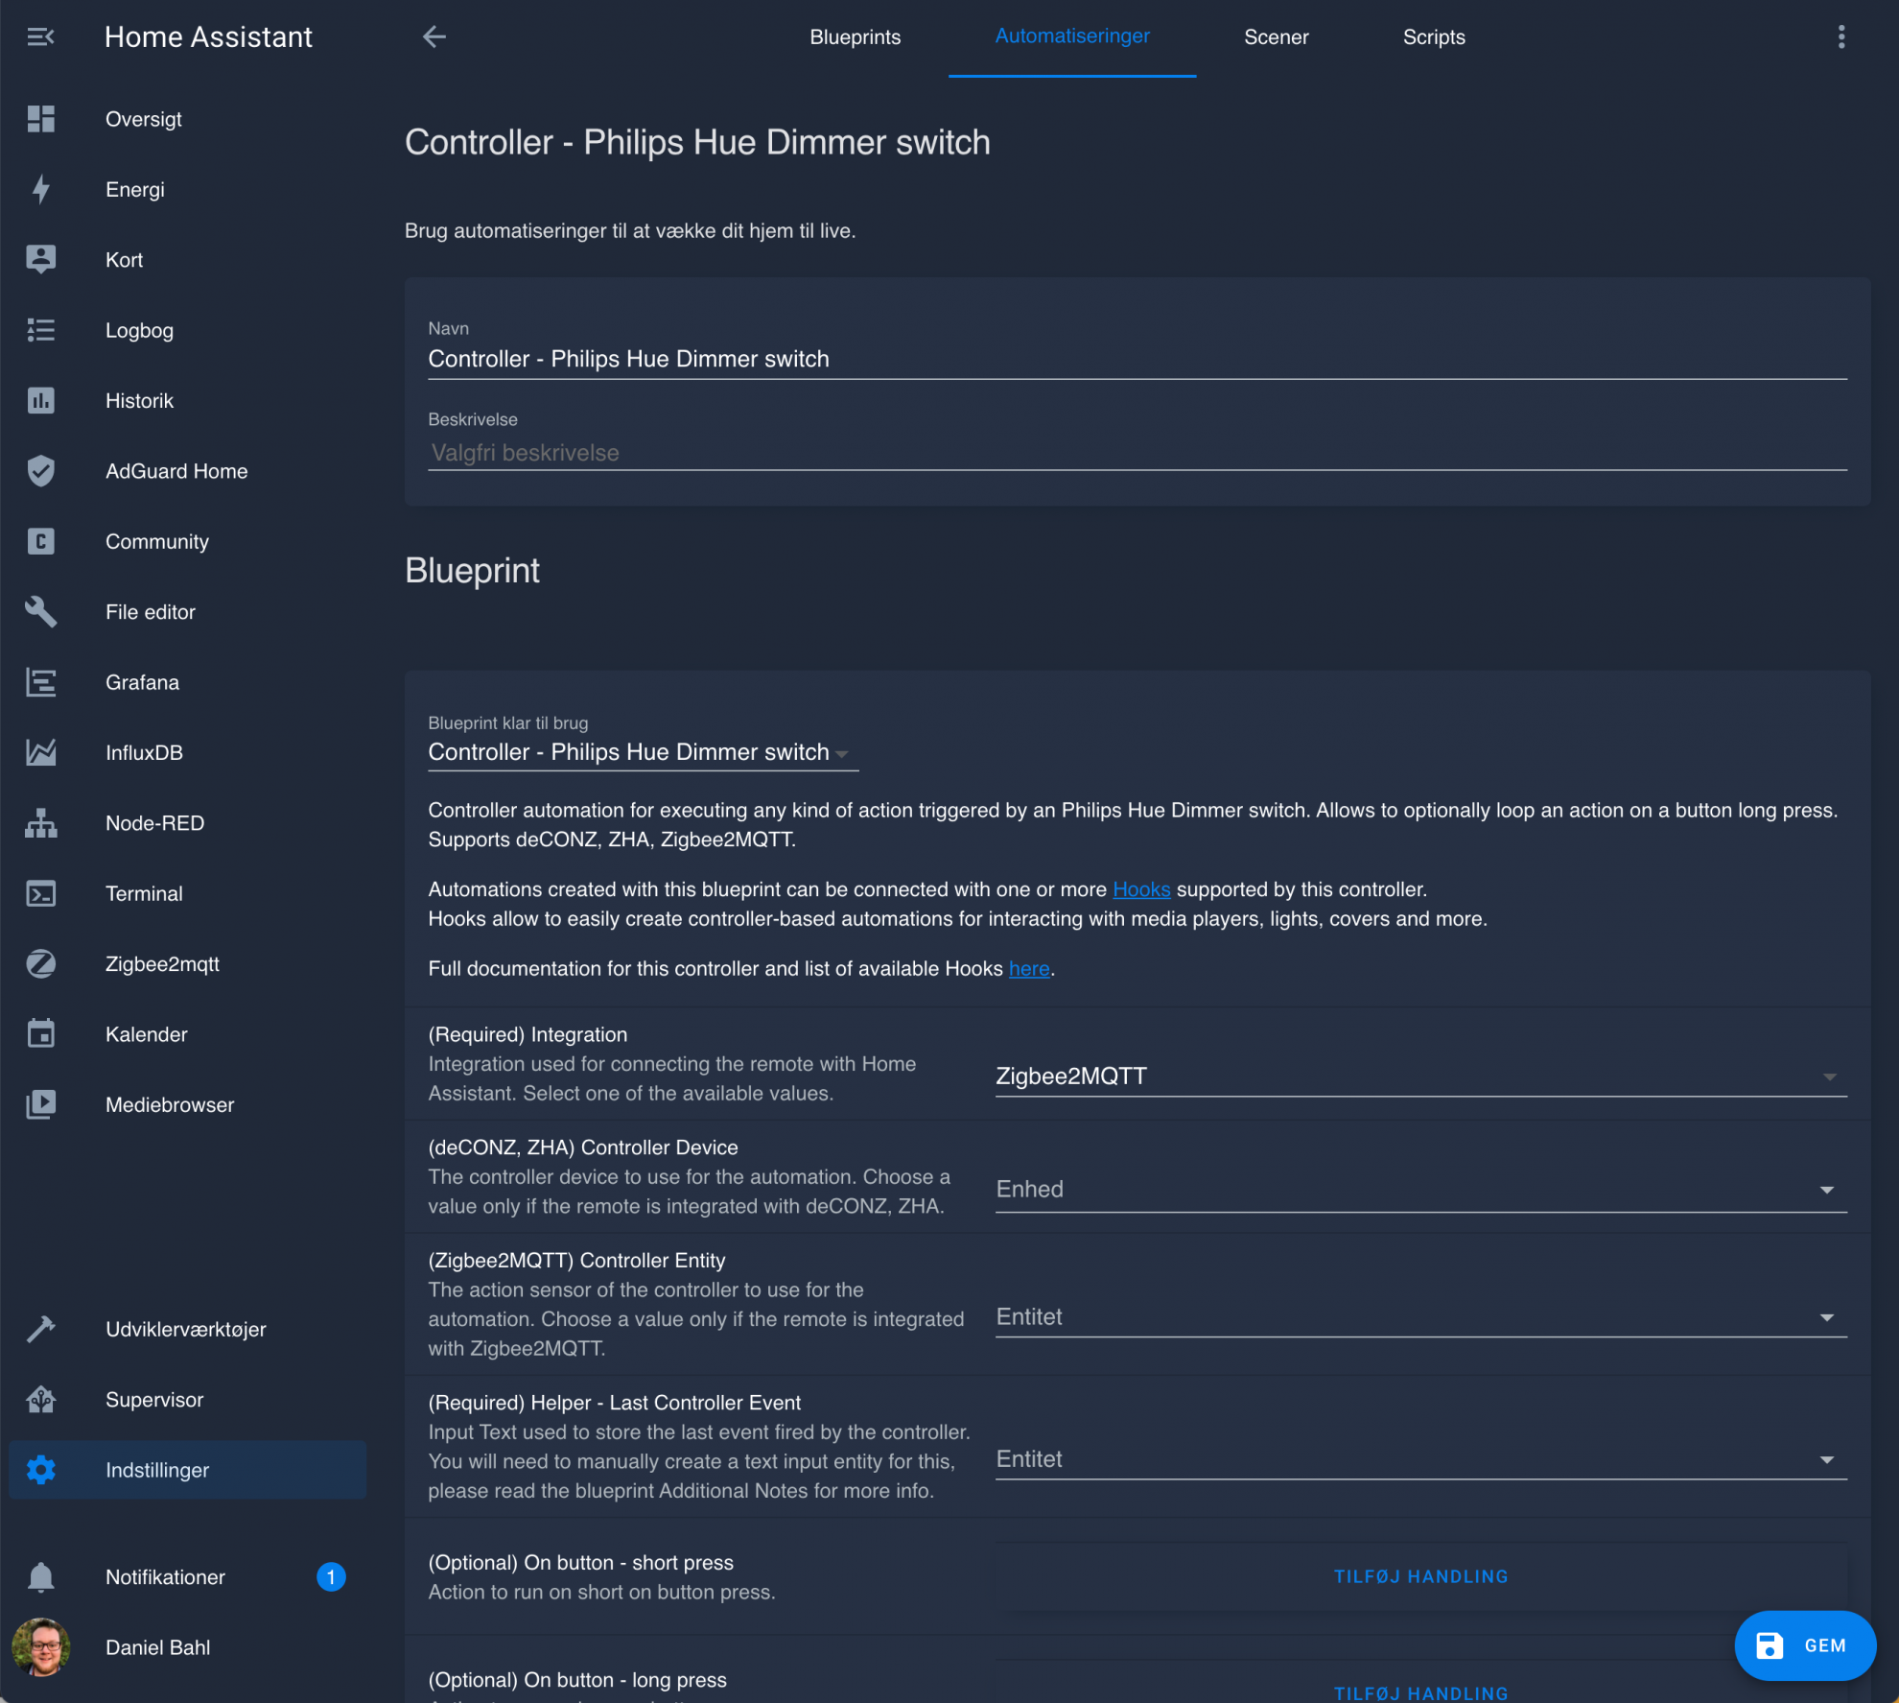Expand the Controller Entity Entitet dropdown
Viewport: 1899px width, 1703px height.
point(1420,1317)
